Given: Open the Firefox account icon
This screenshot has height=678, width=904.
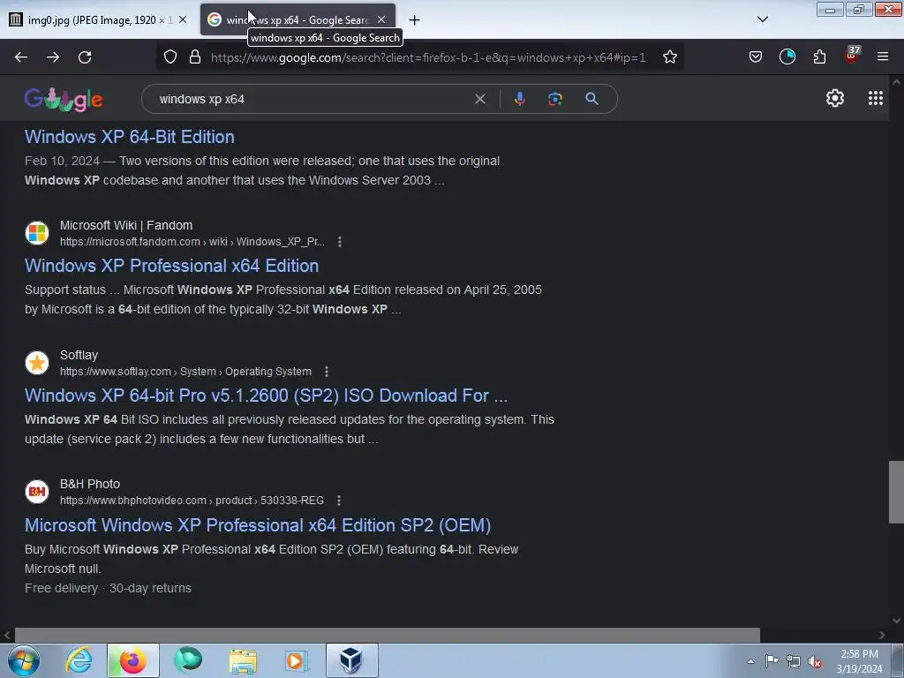Looking at the screenshot, I should (x=787, y=57).
